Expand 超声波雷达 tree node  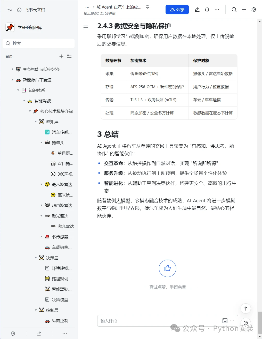(x=42, y=205)
